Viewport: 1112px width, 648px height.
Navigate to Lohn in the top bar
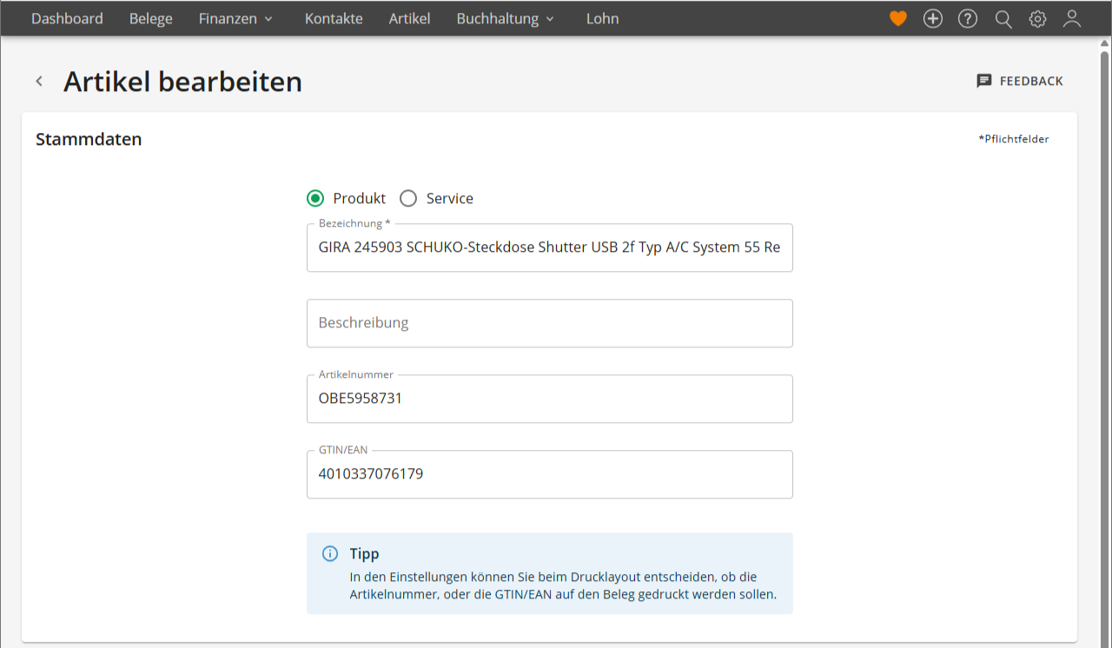coord(602,18)
